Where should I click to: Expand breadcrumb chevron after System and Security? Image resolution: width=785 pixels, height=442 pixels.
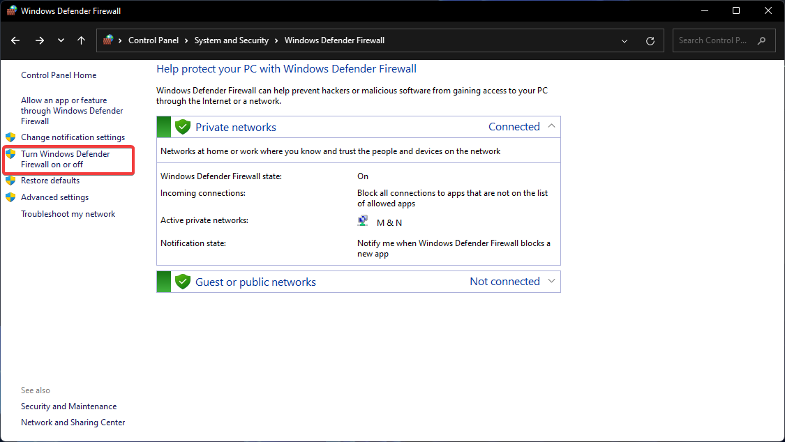tap(276, 40)
